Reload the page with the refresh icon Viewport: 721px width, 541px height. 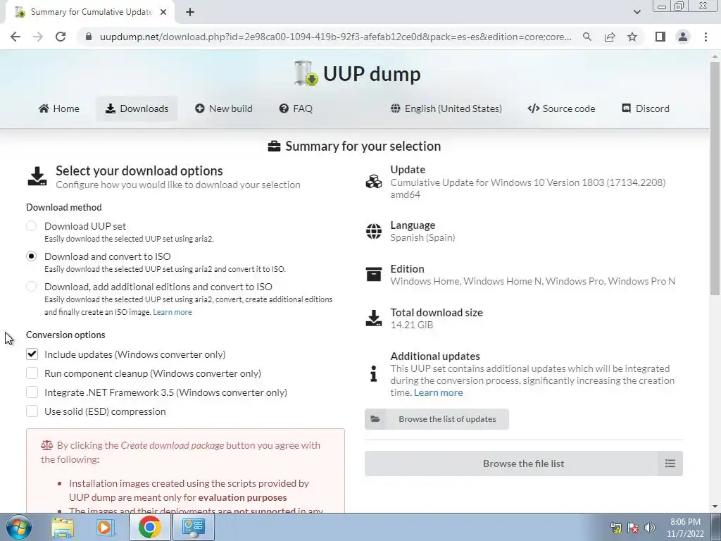[x=61, y=37]
